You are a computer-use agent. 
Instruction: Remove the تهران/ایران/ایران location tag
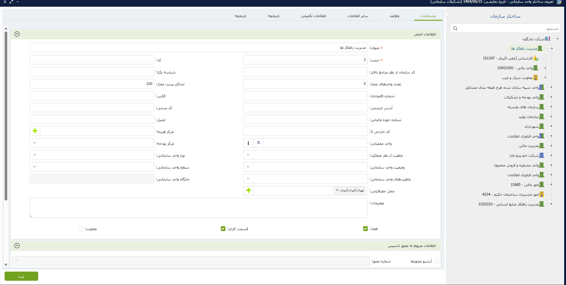pyautogui.click(x=337, y=190)
